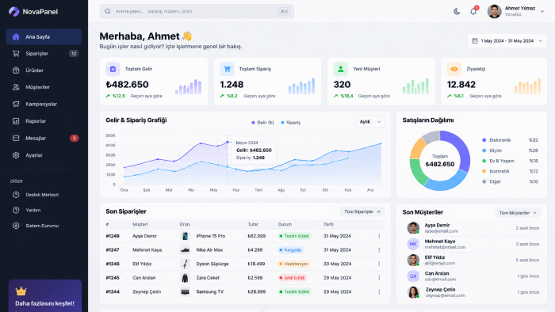This screenshot has width=555, height=312.
Task: Click the 12.842 visitor count
Action: pyautogui.click(x=461, y=85)
